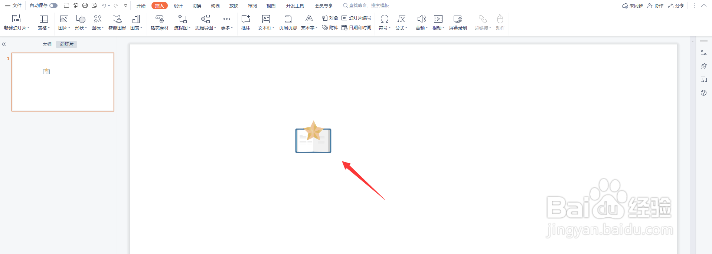This screenshot has width=712, height=254.
Task: Click the star-shaped animation icon in sidebar
Action: click(704, 66)
